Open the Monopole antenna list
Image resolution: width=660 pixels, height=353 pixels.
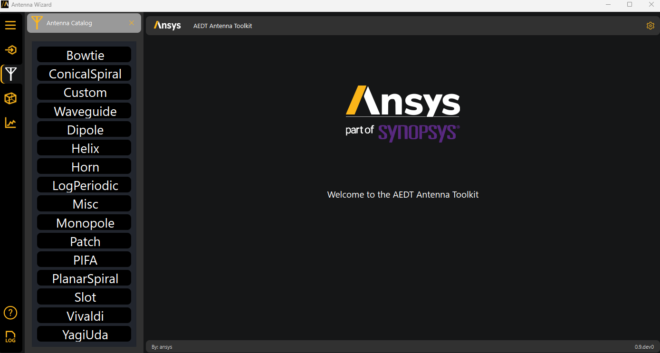pyautogui.click(x=84, y=222)
